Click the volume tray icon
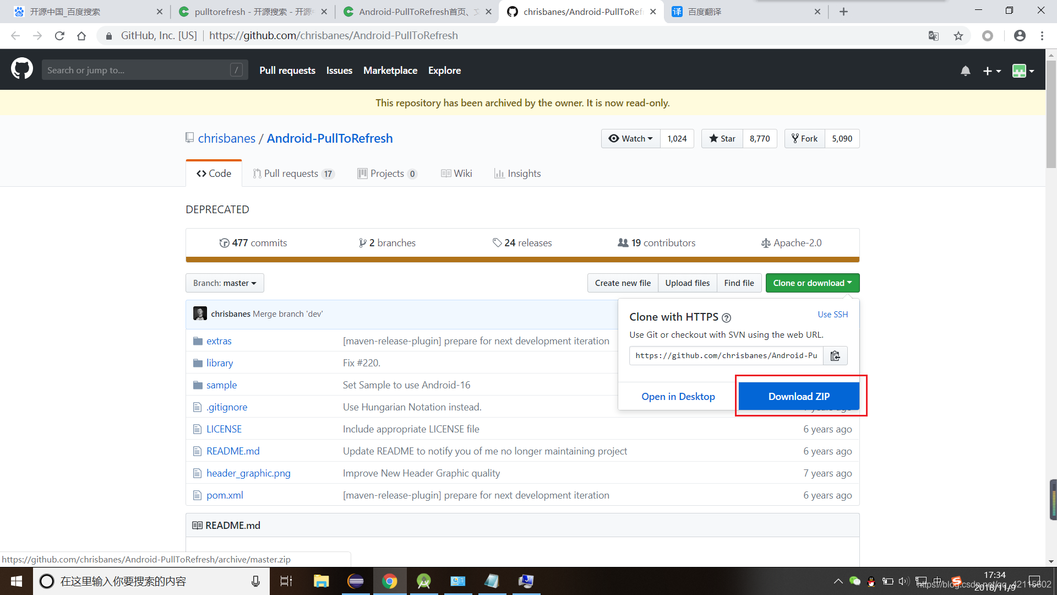 pos(903,581)
